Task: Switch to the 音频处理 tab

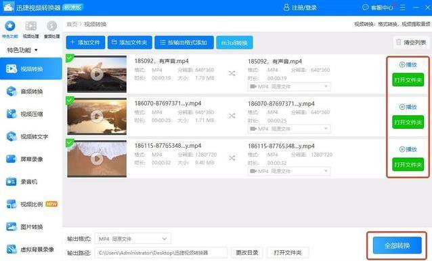Action: click(51, 29)
